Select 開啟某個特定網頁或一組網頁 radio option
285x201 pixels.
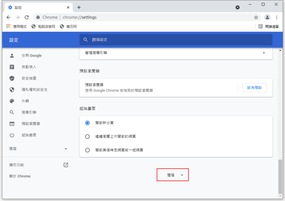click(87, 150)
